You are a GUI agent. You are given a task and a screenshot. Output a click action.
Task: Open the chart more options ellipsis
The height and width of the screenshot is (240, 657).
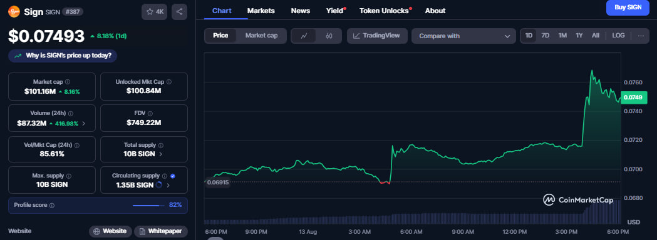pos(641,36)
